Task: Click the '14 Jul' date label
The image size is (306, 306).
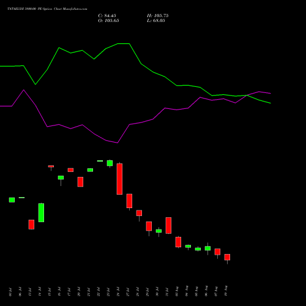Action: point(40,292)
